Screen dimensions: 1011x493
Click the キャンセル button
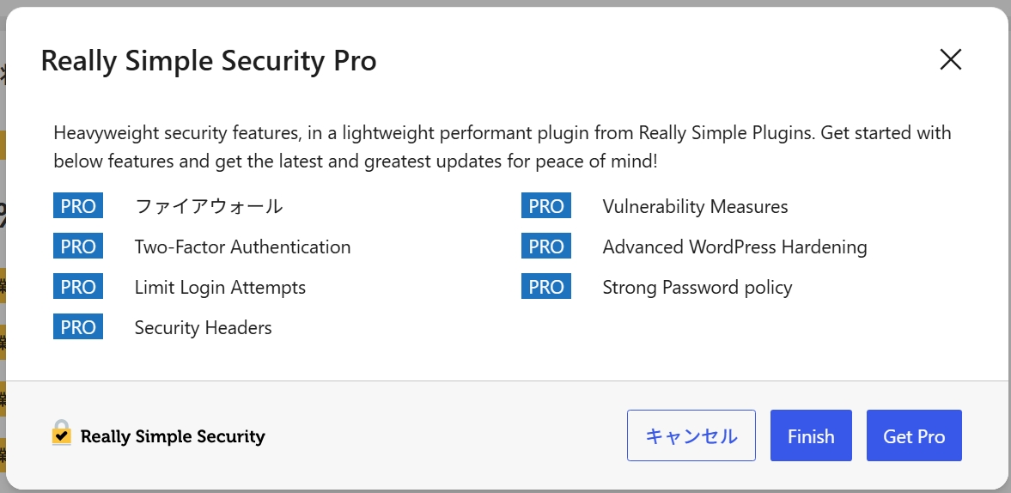pyautogui.click(x=691, y=435)
